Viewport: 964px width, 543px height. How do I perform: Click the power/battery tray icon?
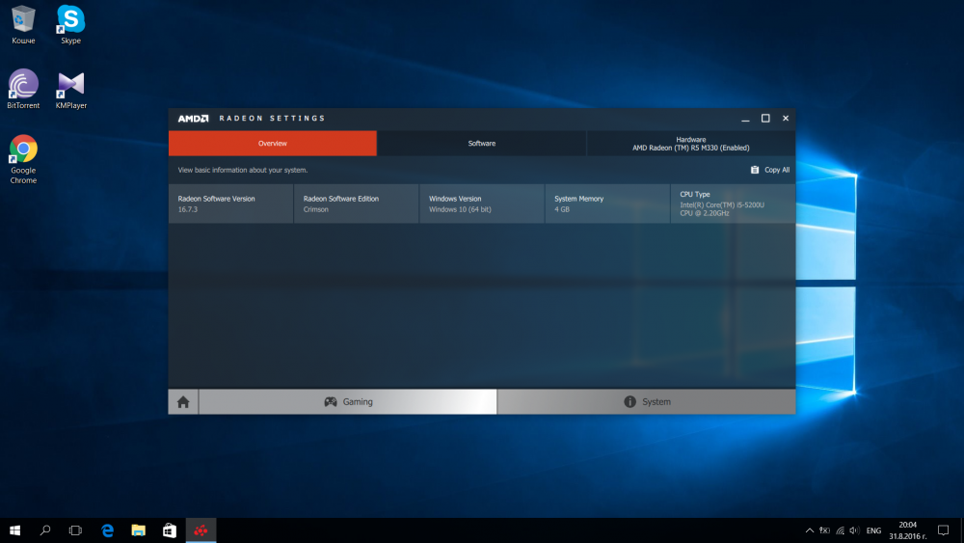[824, 530]
